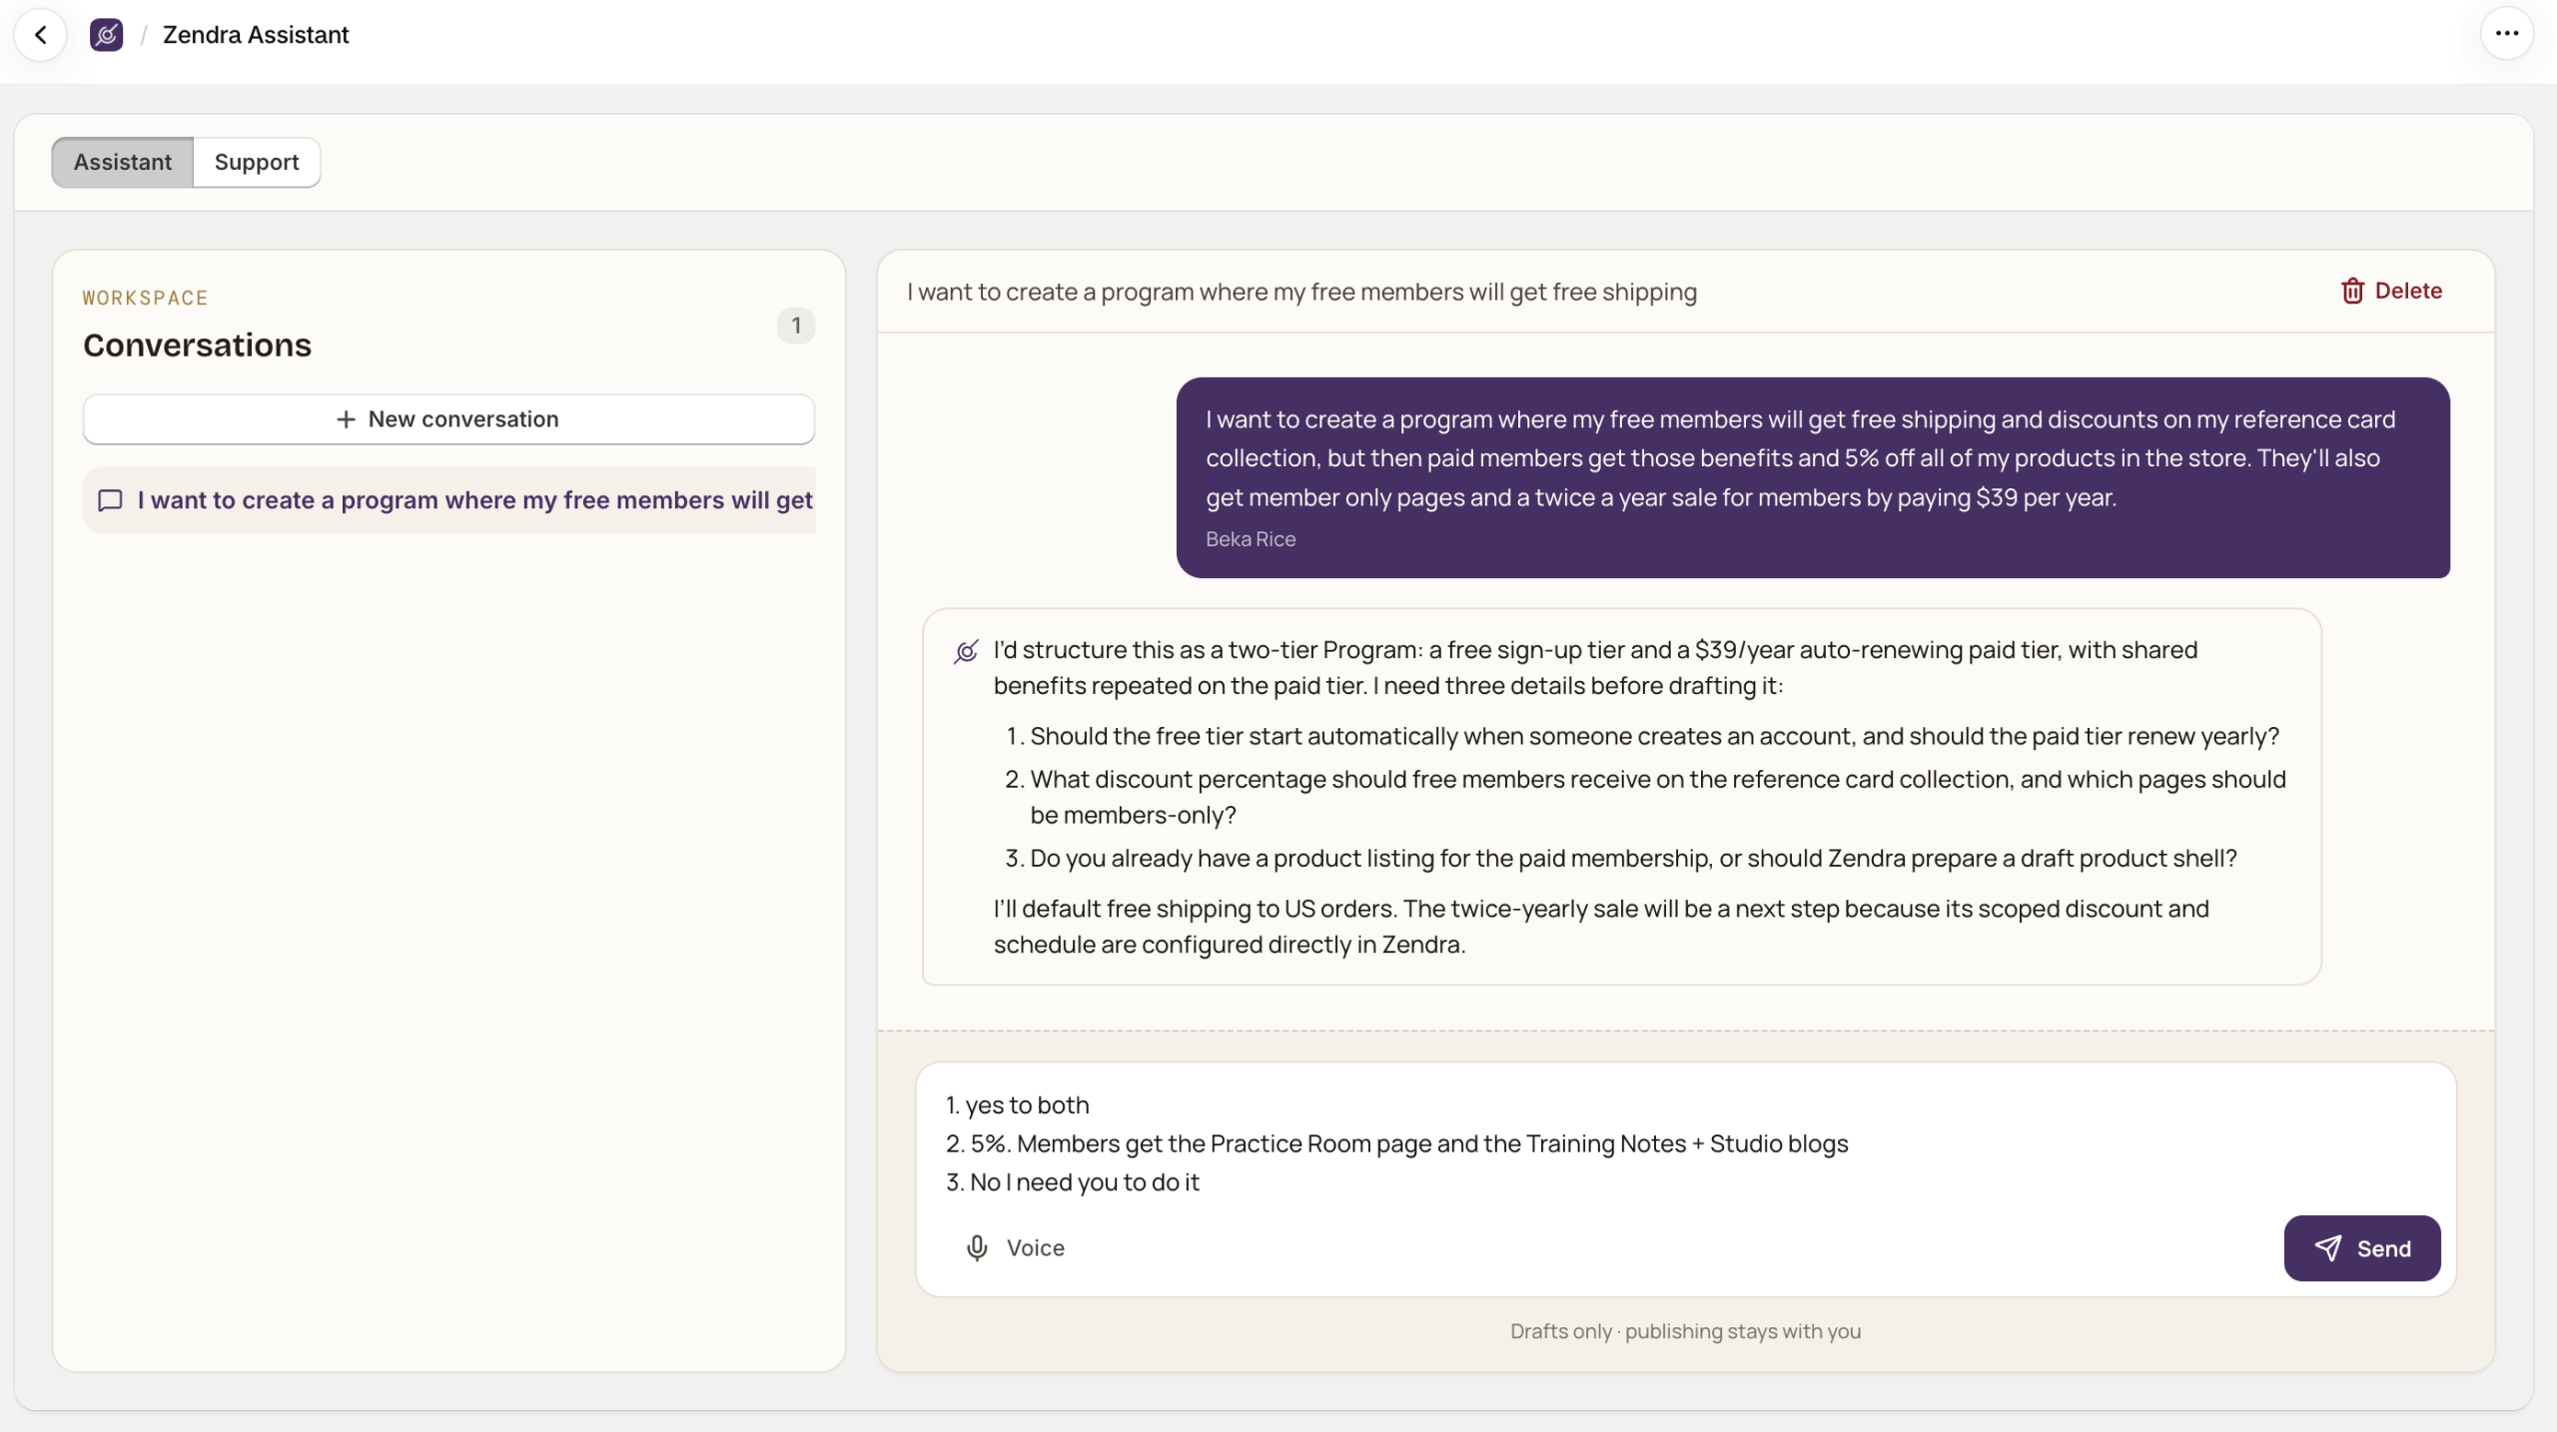
Task: Click the Beka Rice sender name
Action: [x=1251, y=539]
